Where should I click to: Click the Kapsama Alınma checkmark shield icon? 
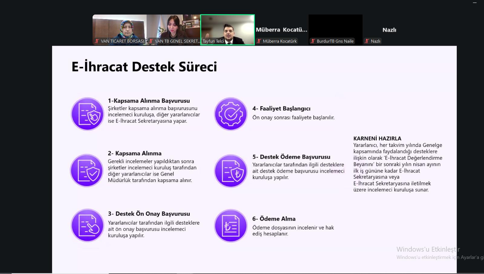tap(87, 171)
